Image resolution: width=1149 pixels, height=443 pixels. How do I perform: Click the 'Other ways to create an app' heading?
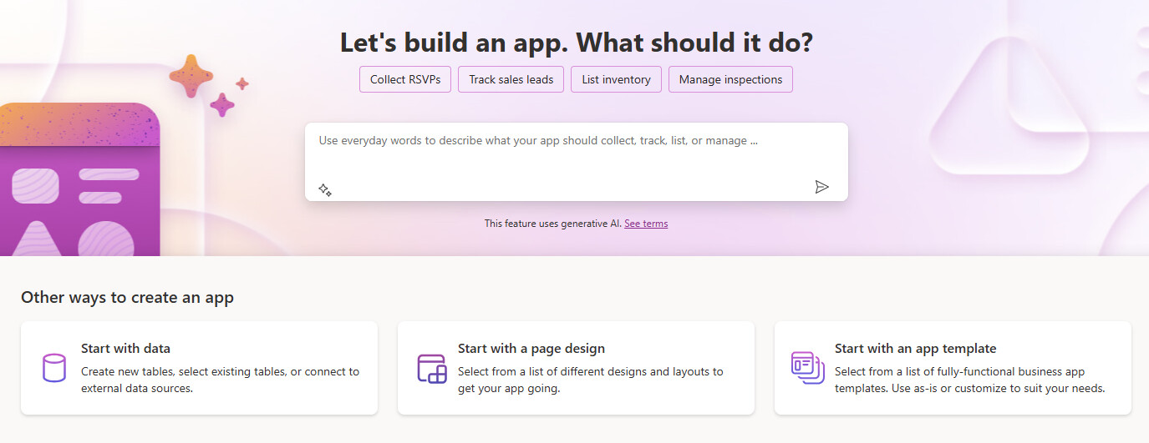(127, 297)
